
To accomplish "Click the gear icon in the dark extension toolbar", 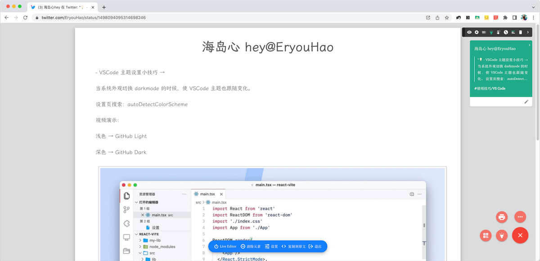I will coord(477,32).
